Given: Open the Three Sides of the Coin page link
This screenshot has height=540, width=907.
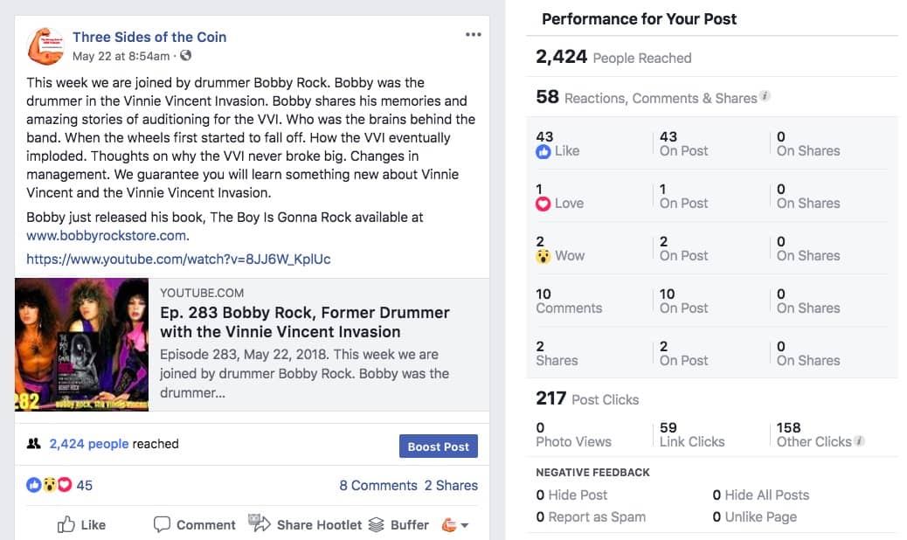Looking at the screenshot, I should [149, 37].
